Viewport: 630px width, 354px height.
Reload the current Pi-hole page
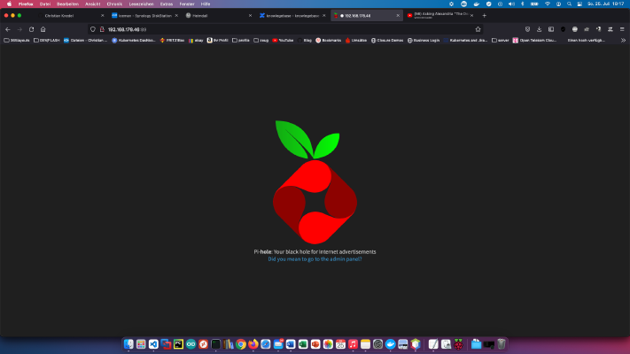[31, 29]
